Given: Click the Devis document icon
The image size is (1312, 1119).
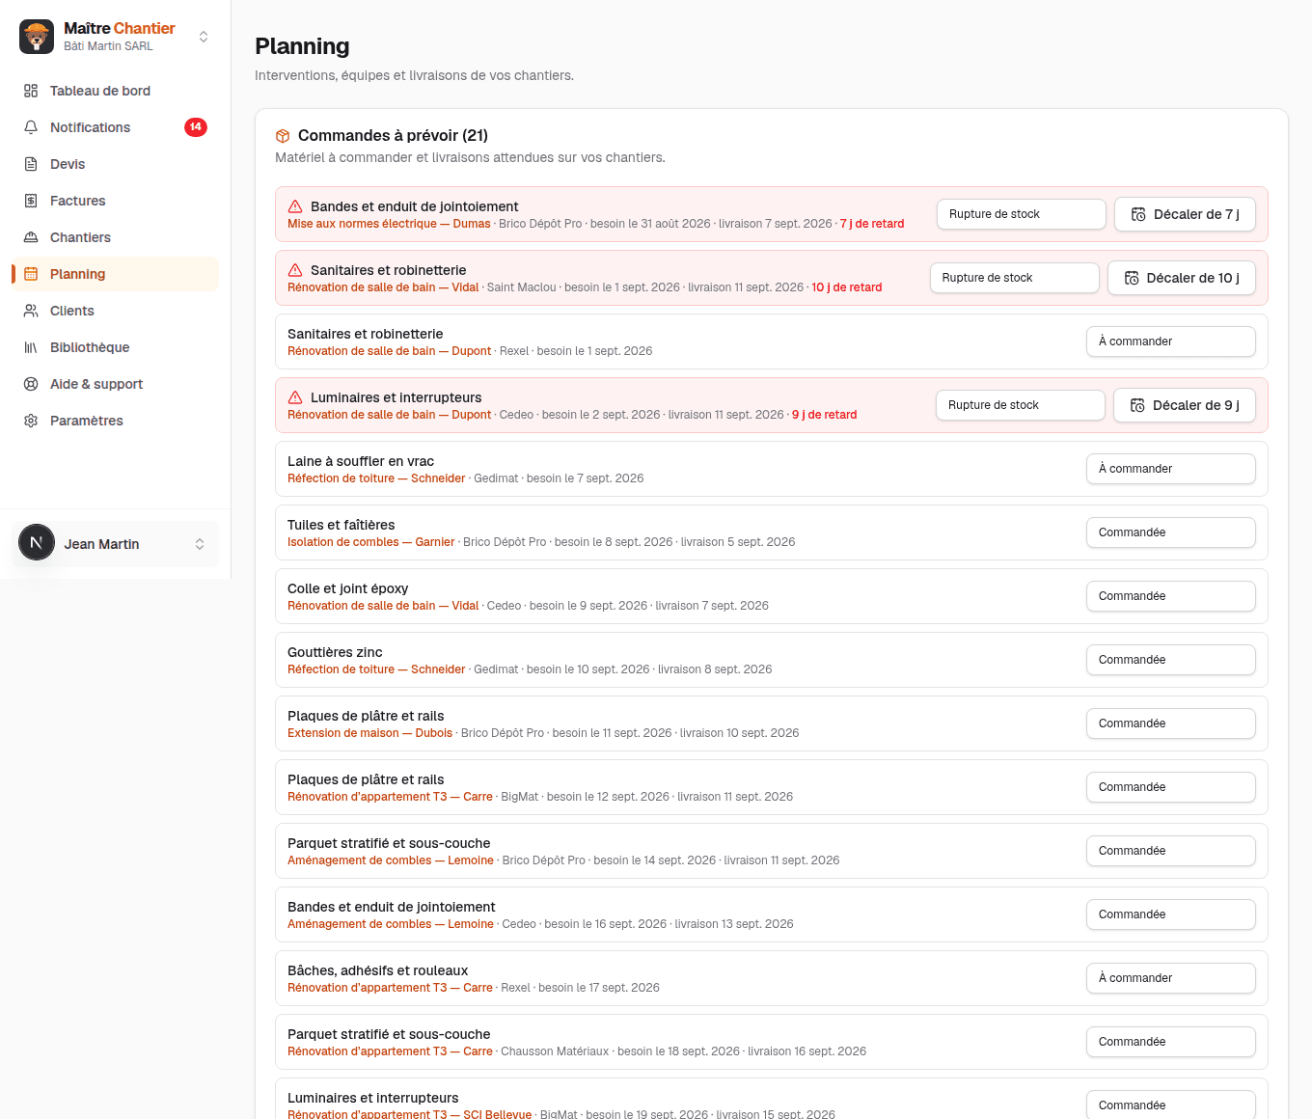Looking at the screenshot, I should (x=31, y=164).
